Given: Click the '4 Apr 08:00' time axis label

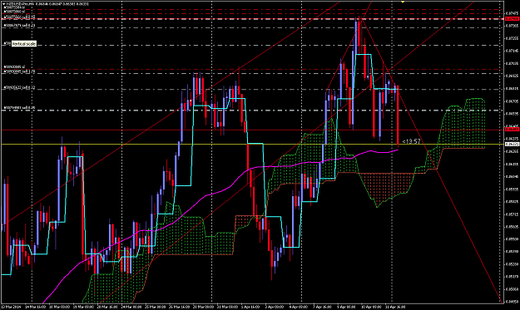Looking at the screenshot, I should point(299,307).
